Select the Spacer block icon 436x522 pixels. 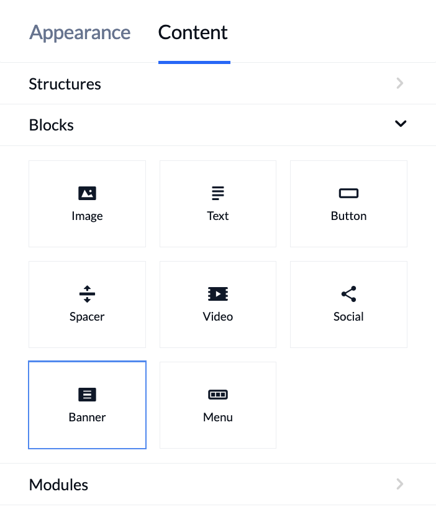point(87,294)
